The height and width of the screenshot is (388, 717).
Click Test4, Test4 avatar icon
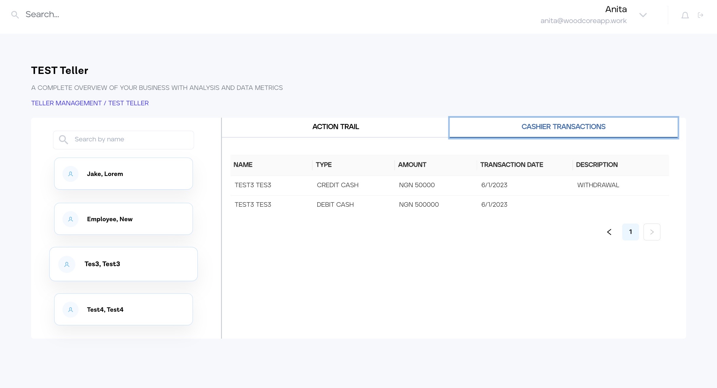(71, 310)
